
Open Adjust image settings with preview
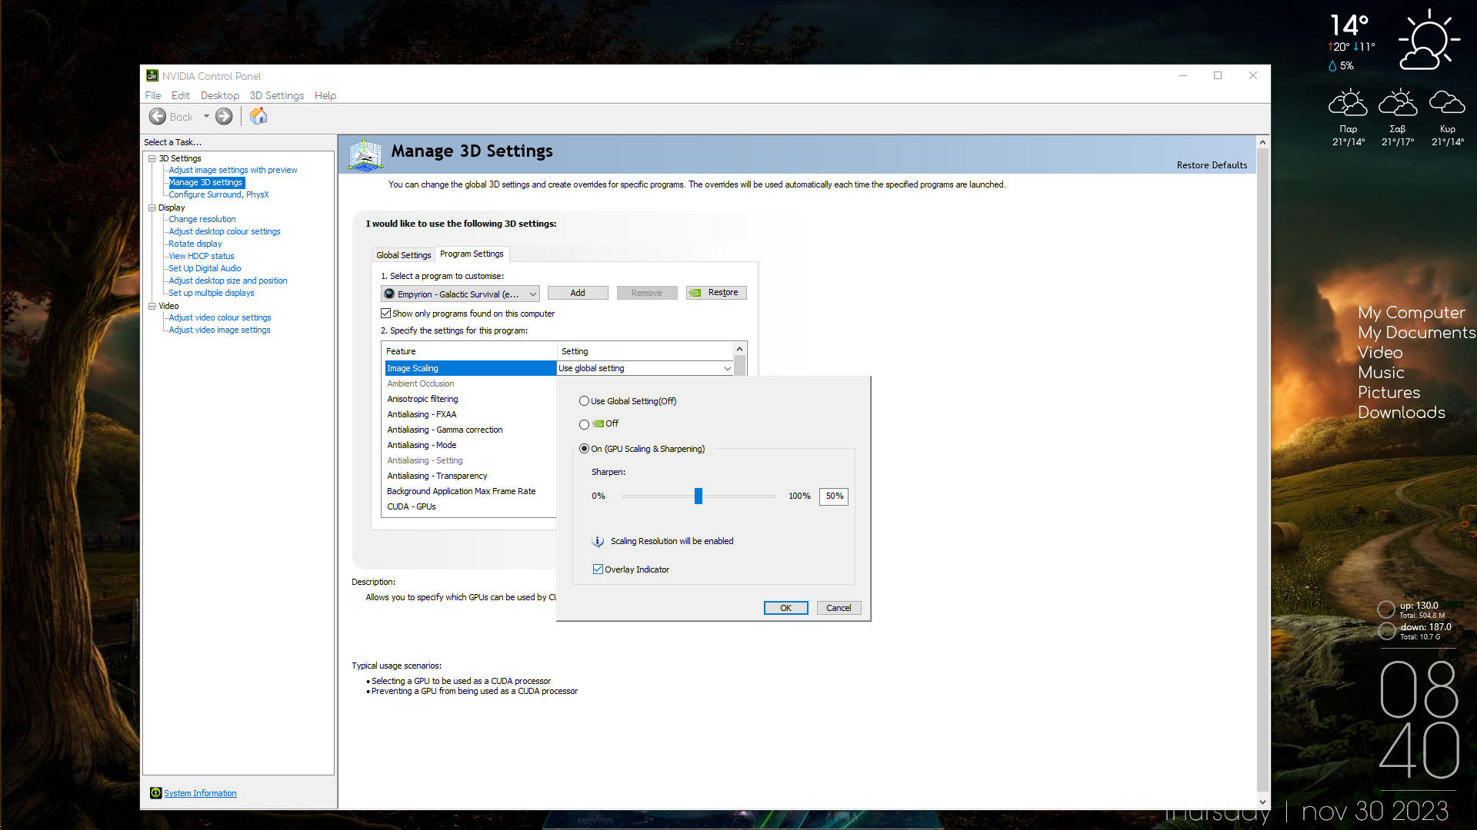click(x=233, y=170)
